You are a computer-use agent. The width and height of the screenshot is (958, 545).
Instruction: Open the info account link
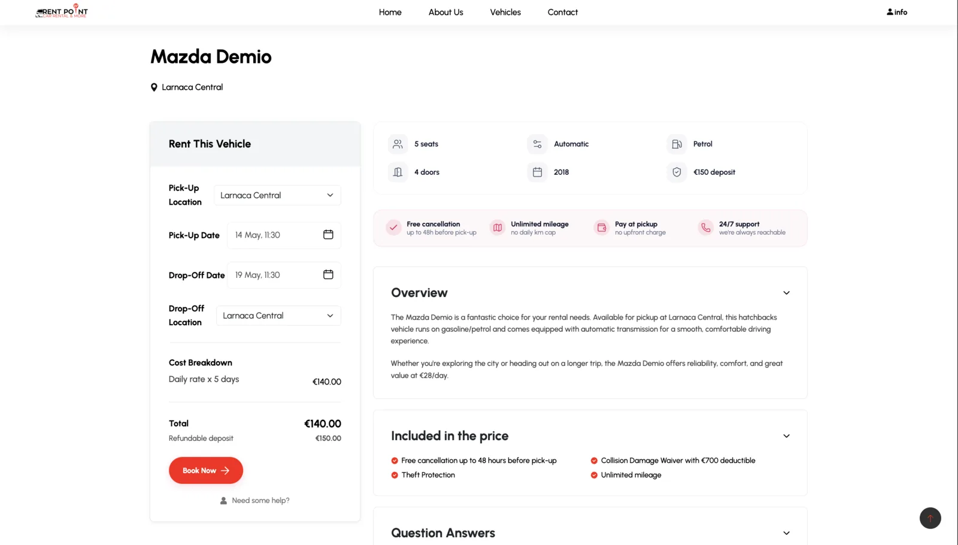point(897,12)
